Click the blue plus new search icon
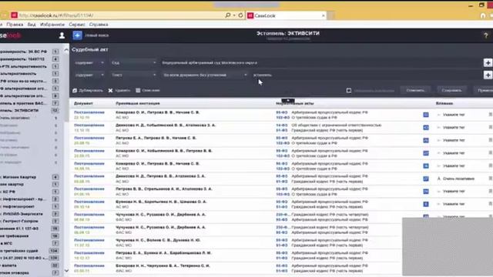493x277 pixels. coord(77,35)
